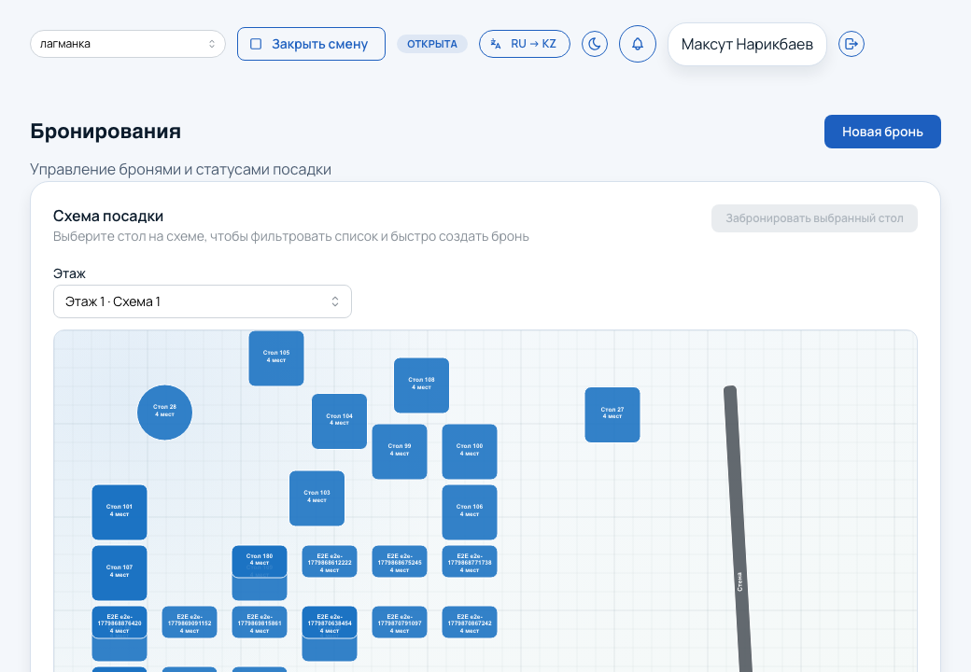Click the ОТКРЫТА shift status badge
Image resolution: width=971 pixels, height=672 pixels.
(x=431, y=44)
